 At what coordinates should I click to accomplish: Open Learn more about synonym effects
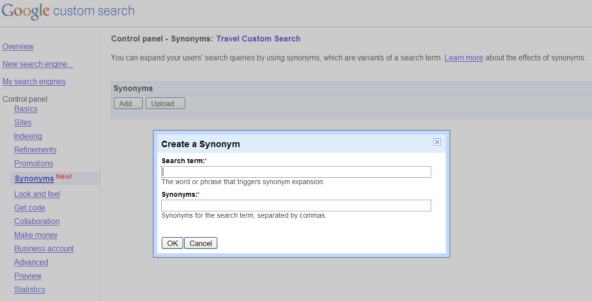[x=463, y=57]
